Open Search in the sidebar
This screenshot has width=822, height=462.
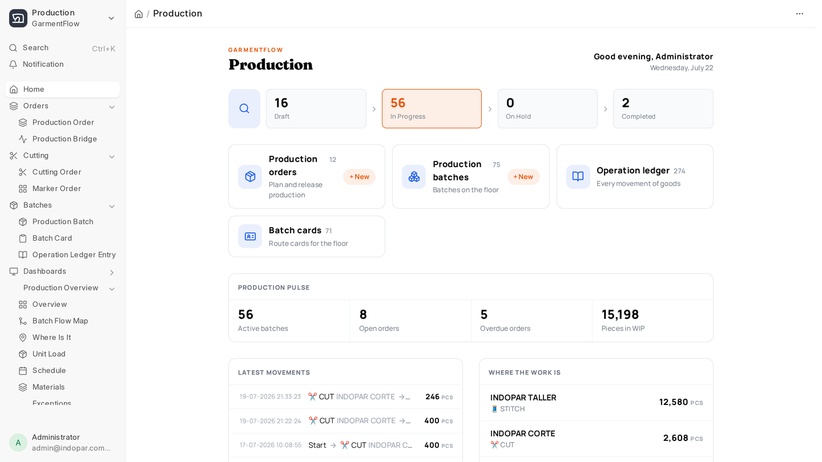coord(62,48)
